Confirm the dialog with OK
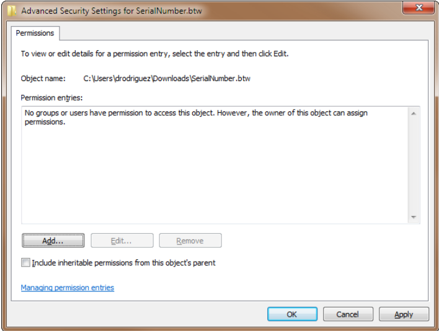 (x=292, y=314)
